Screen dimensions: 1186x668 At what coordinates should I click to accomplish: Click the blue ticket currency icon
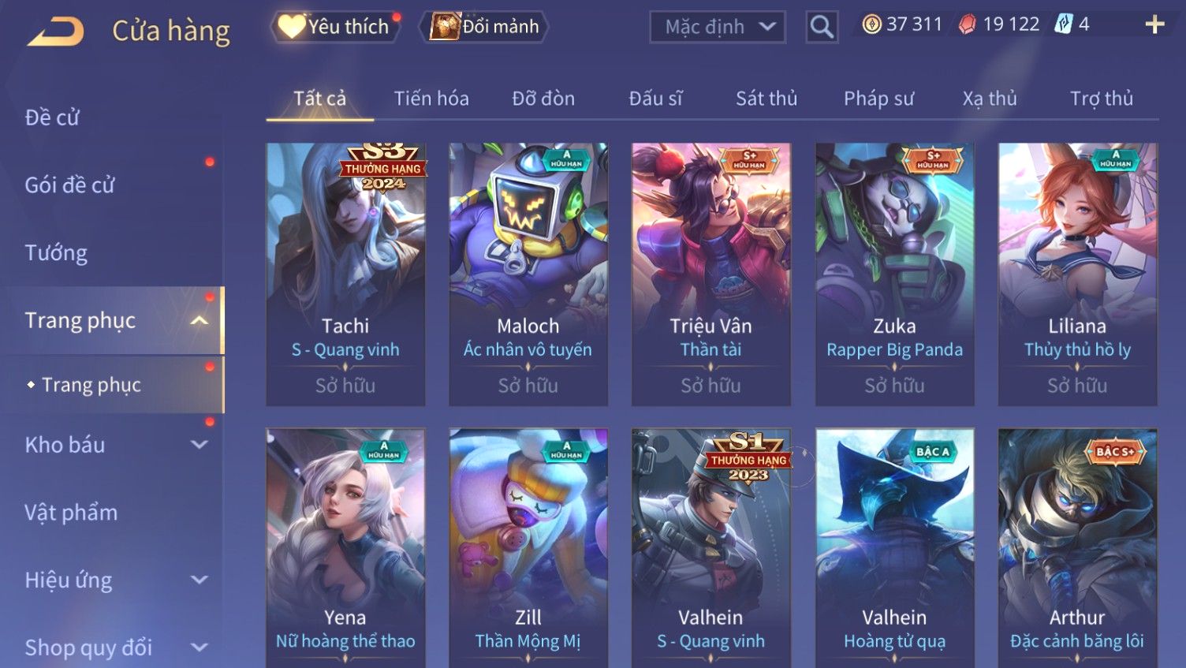point(1064,24)
